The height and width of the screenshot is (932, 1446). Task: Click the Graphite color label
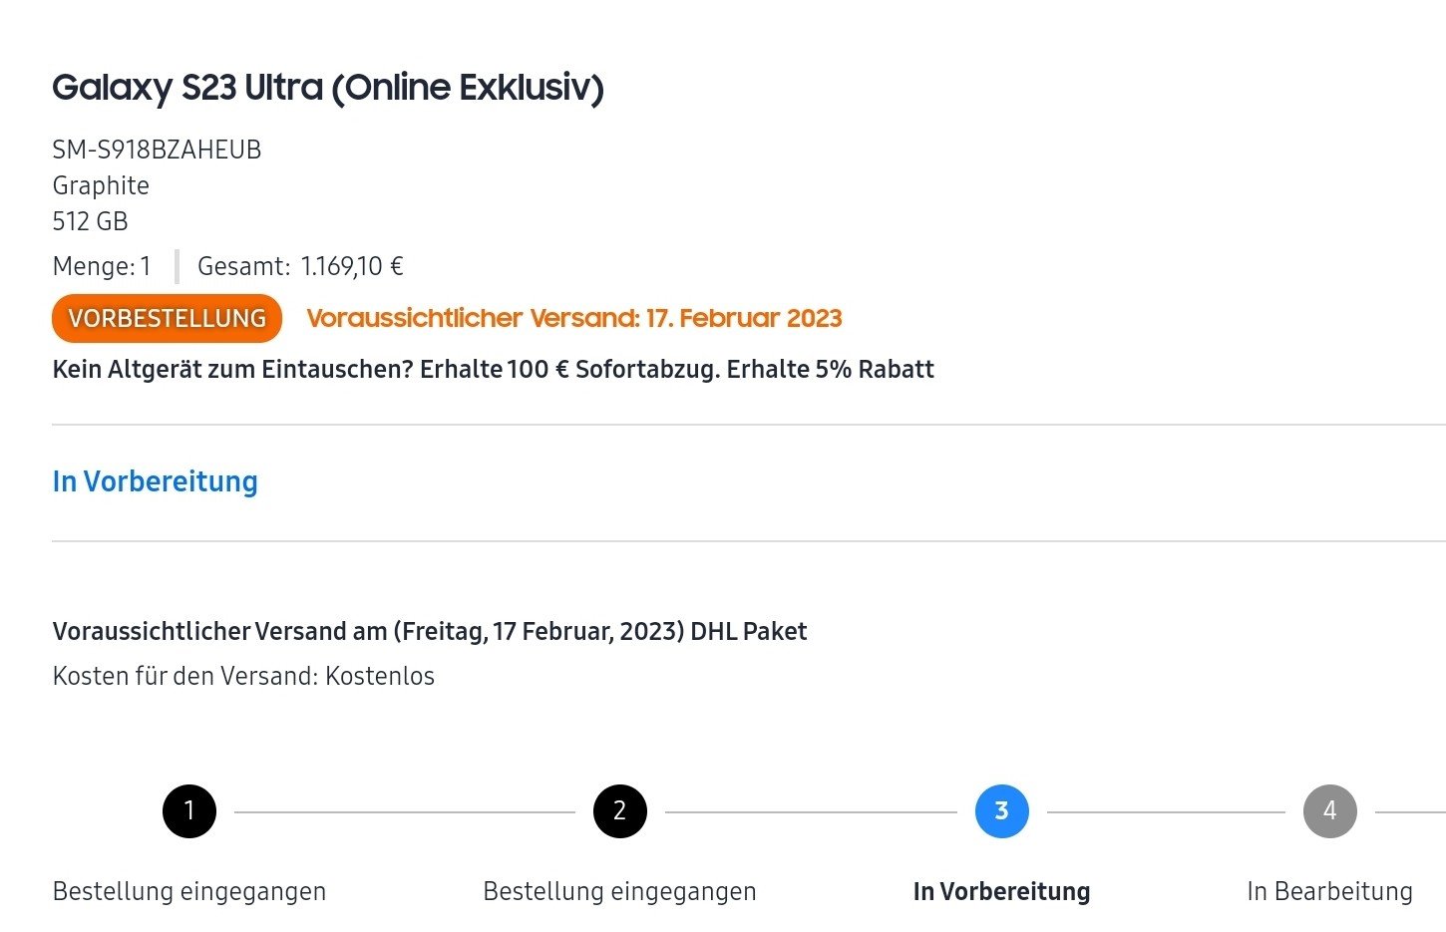coord(101,185)
